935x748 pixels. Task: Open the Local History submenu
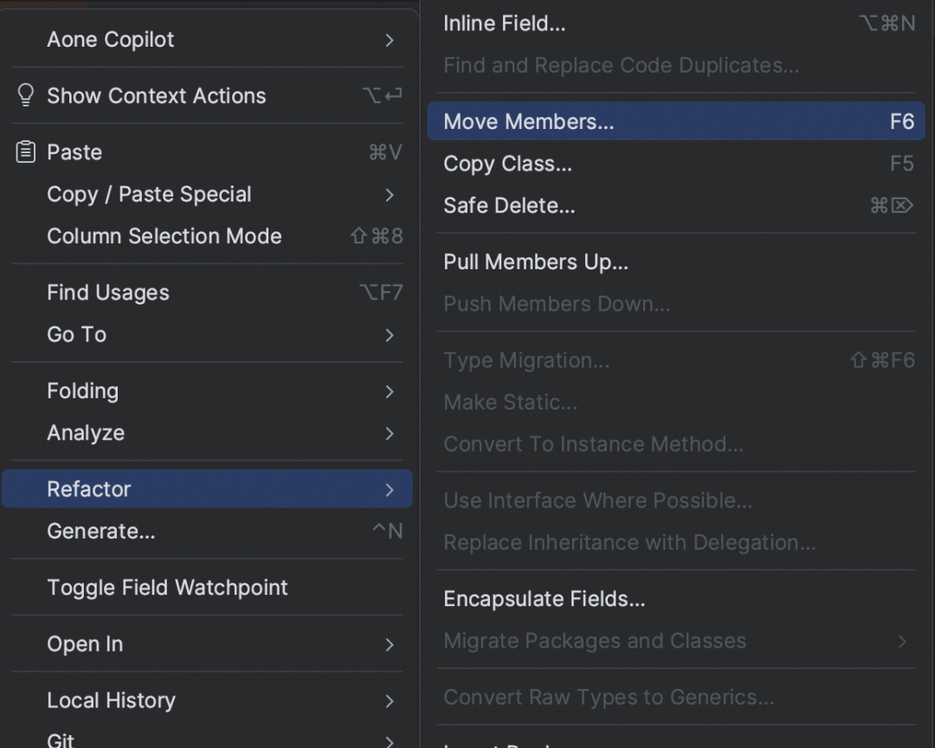click(207, 700)
